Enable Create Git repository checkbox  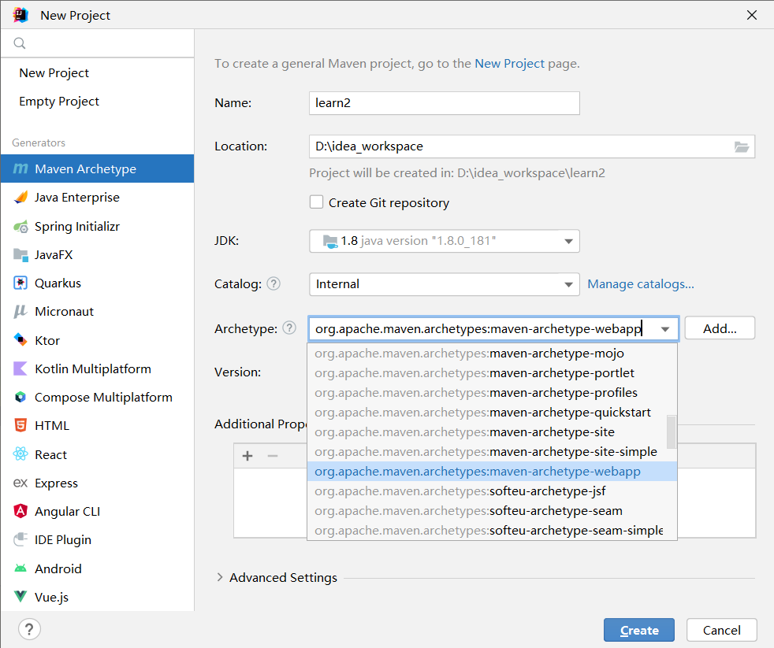(316, 202)
